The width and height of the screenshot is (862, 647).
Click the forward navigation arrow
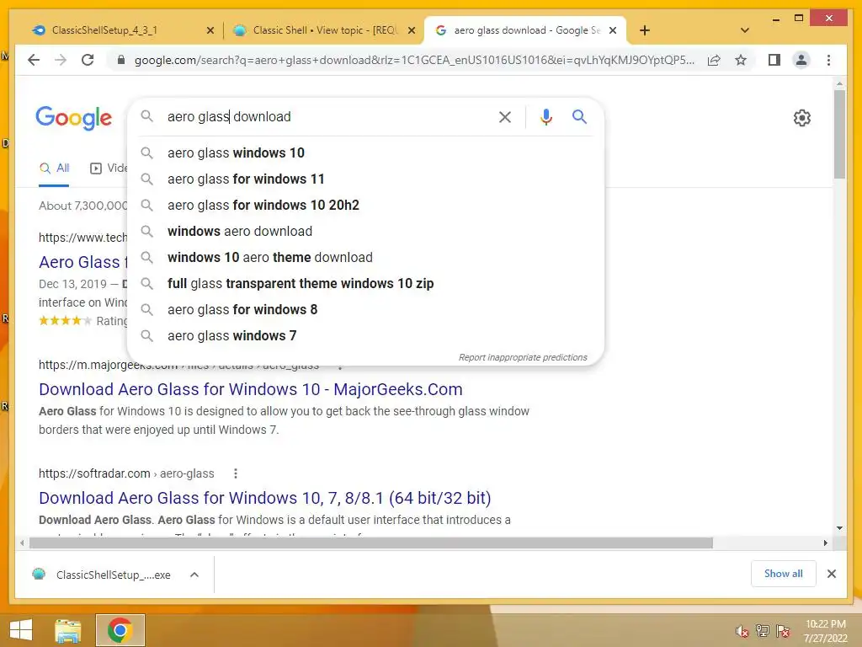tap(61, 60)
